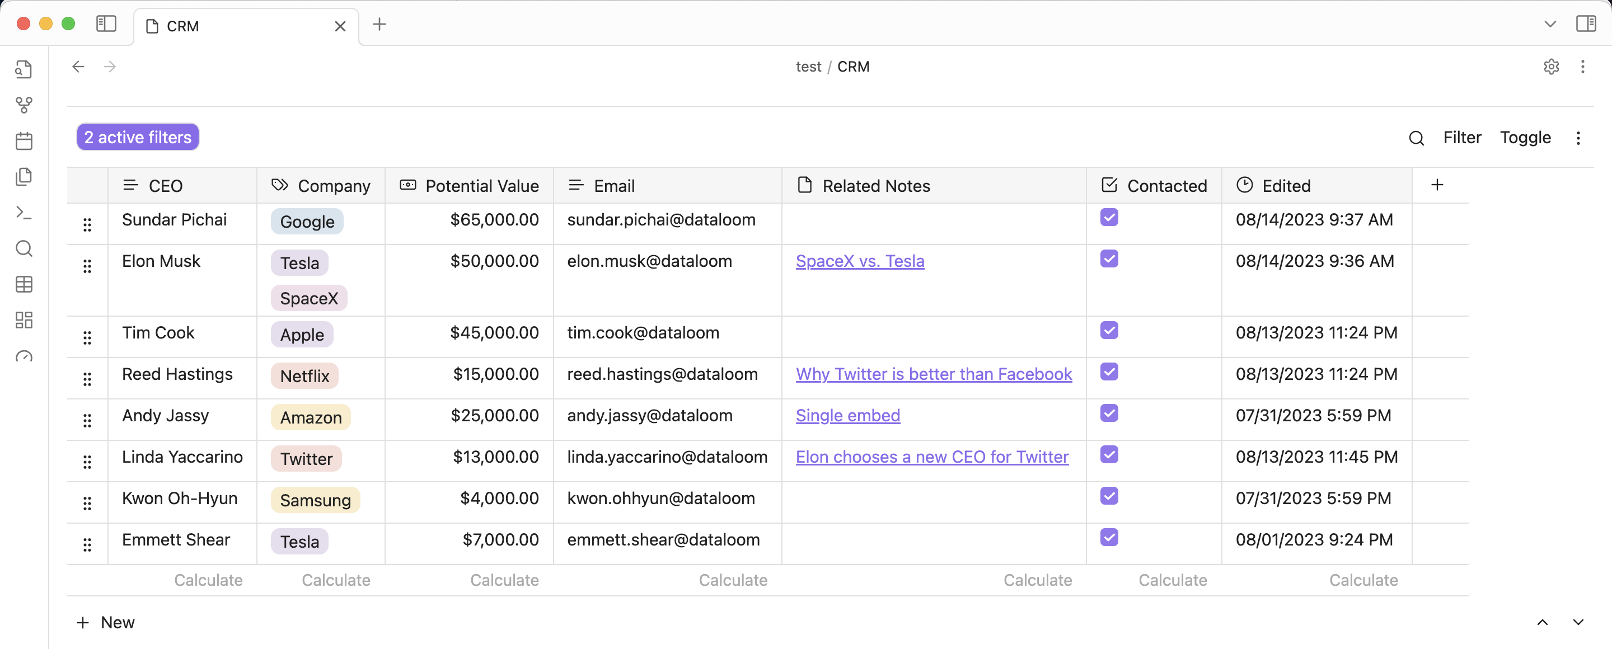
Task: Uncheck Contacted for Sundar Pichai
Action: (1109, 218)
